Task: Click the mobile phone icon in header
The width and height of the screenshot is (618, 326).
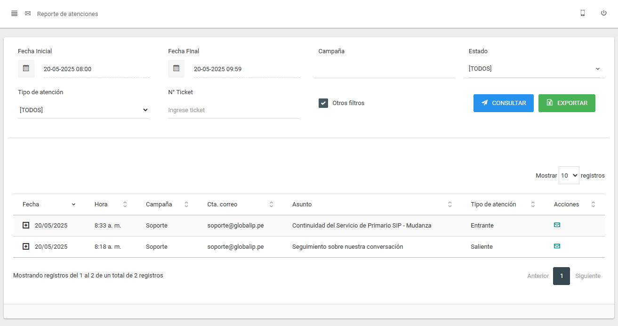Action: click(x=583, y=13)
